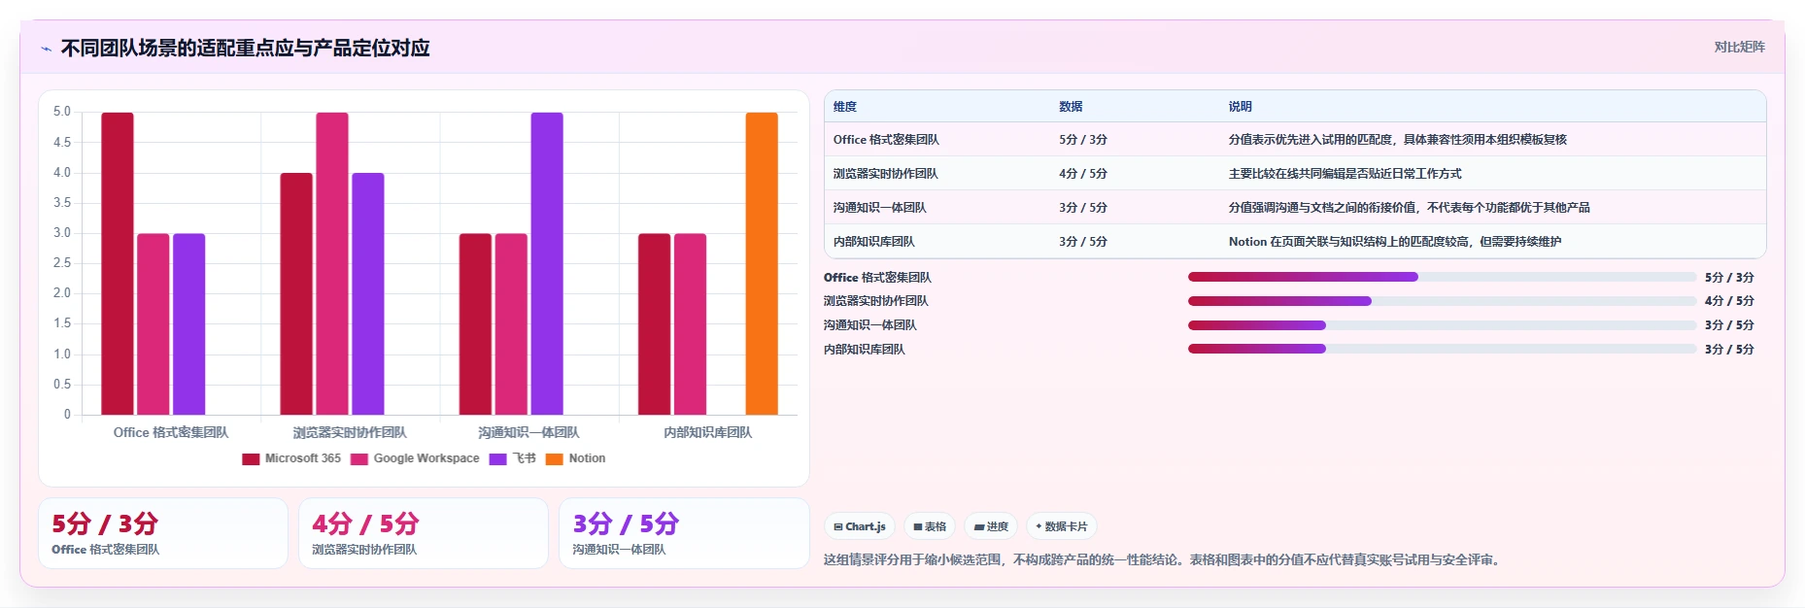Click the Microsoft 365 bar for Office 格式密集团队
Screen dimensions: 1805x608
tap(118, 263)
